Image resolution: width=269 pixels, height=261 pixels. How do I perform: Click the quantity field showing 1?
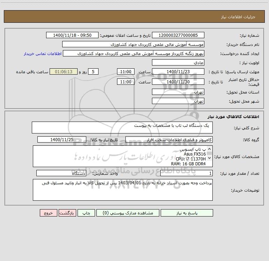(x=187, y=173)
